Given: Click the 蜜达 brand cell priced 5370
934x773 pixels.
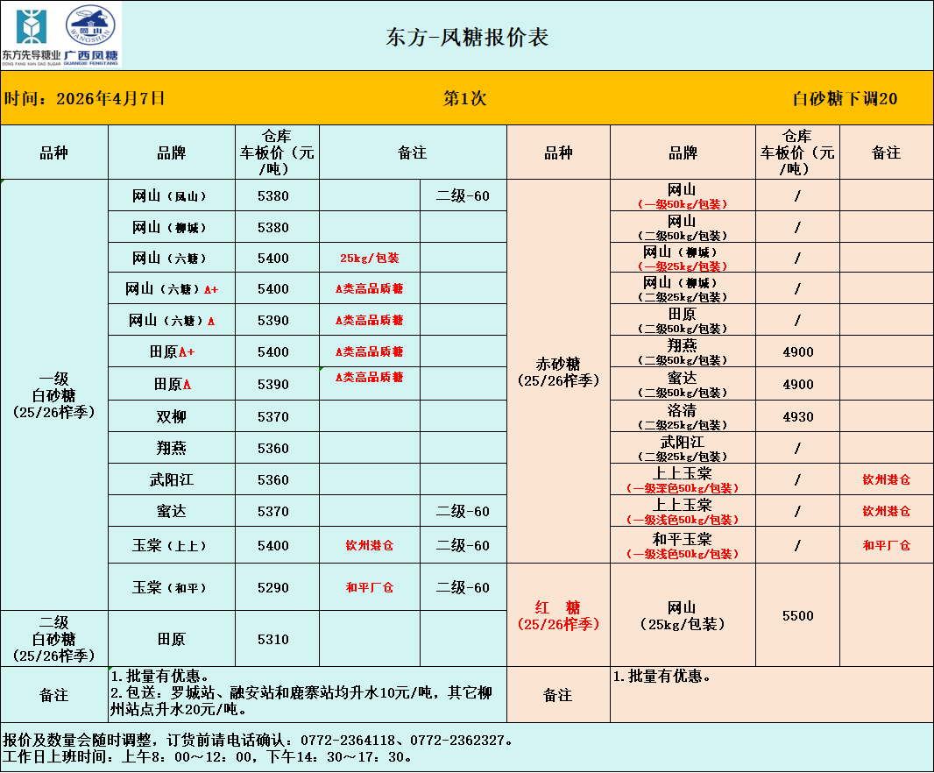Looking at the screenshot, I should (x=172, y=511).
